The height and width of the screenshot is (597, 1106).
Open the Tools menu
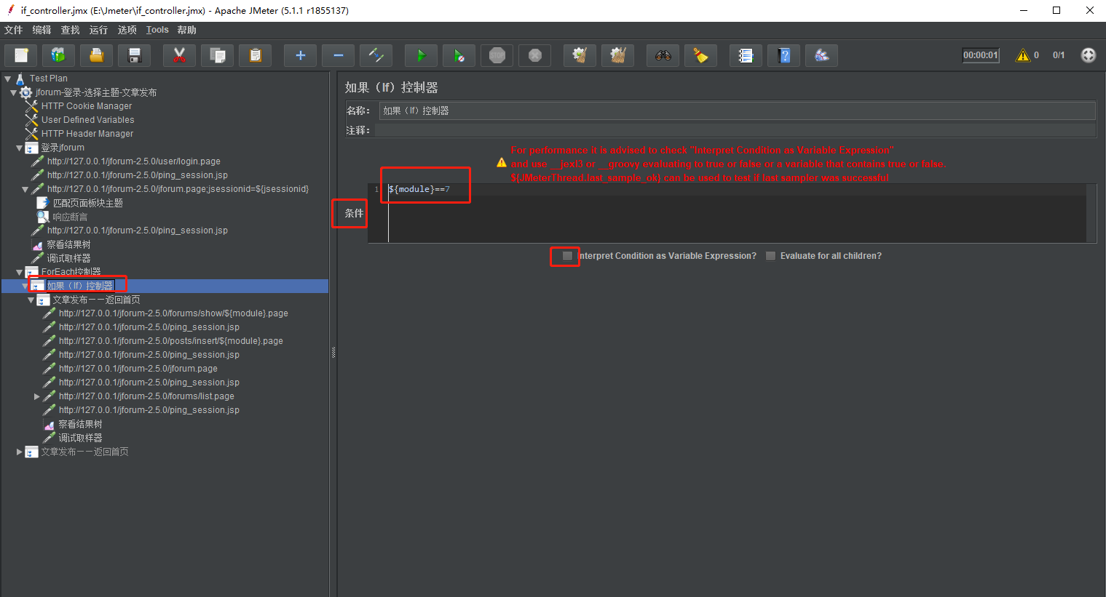tap(157, 30)
